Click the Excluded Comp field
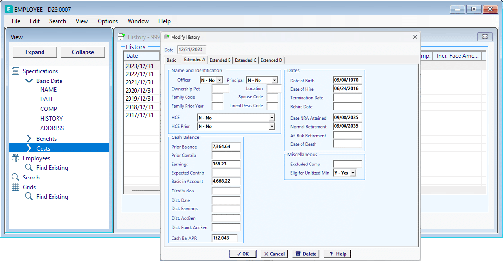Viewport: 503px width, 261px height. [x=348, y=164]
